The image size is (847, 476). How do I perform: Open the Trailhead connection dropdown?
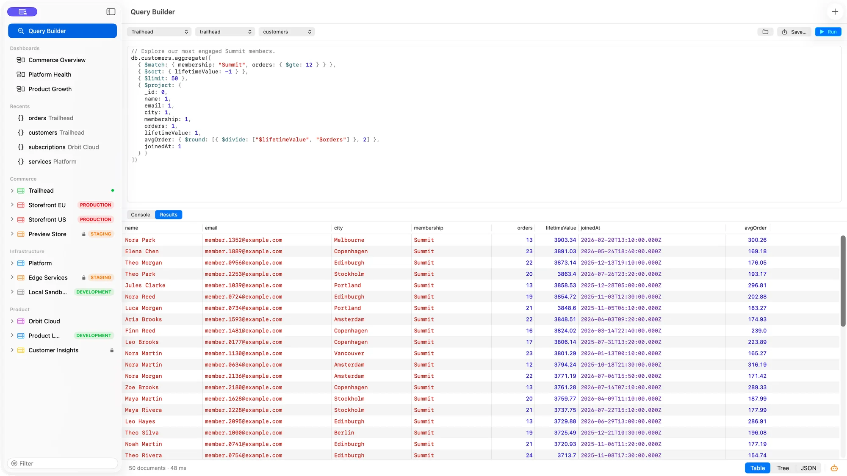pos(159,32)
